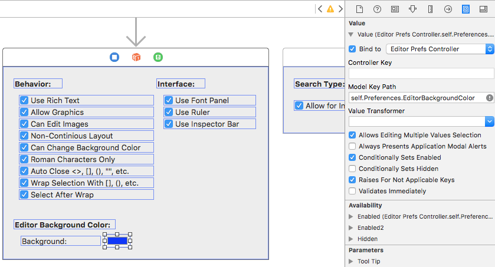Image resolution: width=495 pixels, height=267 pixels.
Task: Select the orange cube object icon
Action: click(x=136, y=57)
